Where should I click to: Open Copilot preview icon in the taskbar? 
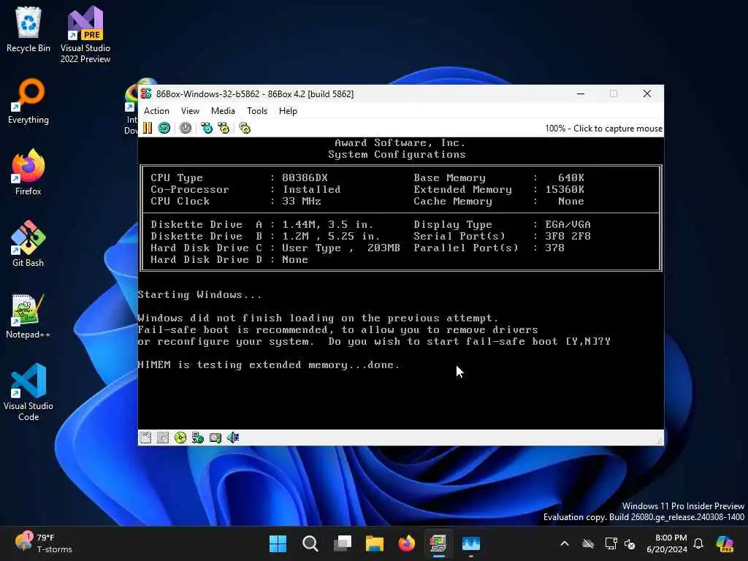click(725, 543)
